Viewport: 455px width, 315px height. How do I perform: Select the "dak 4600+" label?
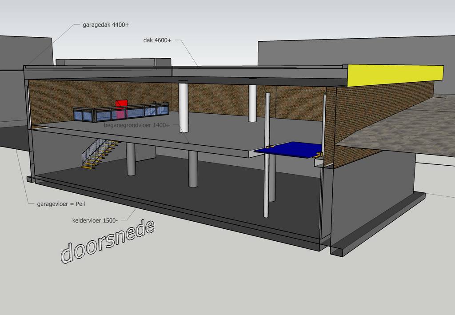click(x=157, y=40)
